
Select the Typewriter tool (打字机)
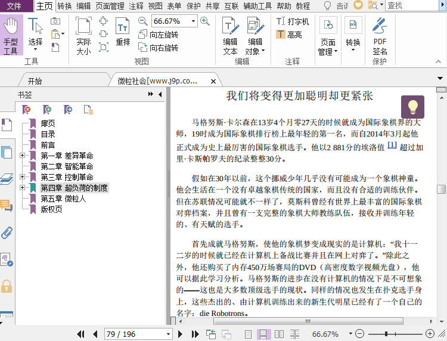click(x=293, y=21)
